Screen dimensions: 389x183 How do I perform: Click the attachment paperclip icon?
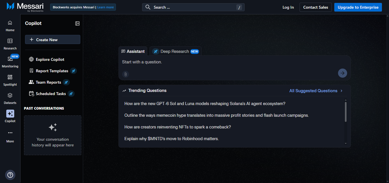[x=125, y=74]
